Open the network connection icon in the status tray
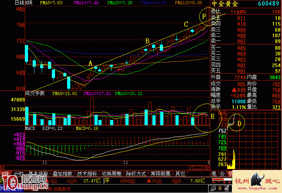The width and height of the screenshot is (282, 193). click(x=213, y=188)
